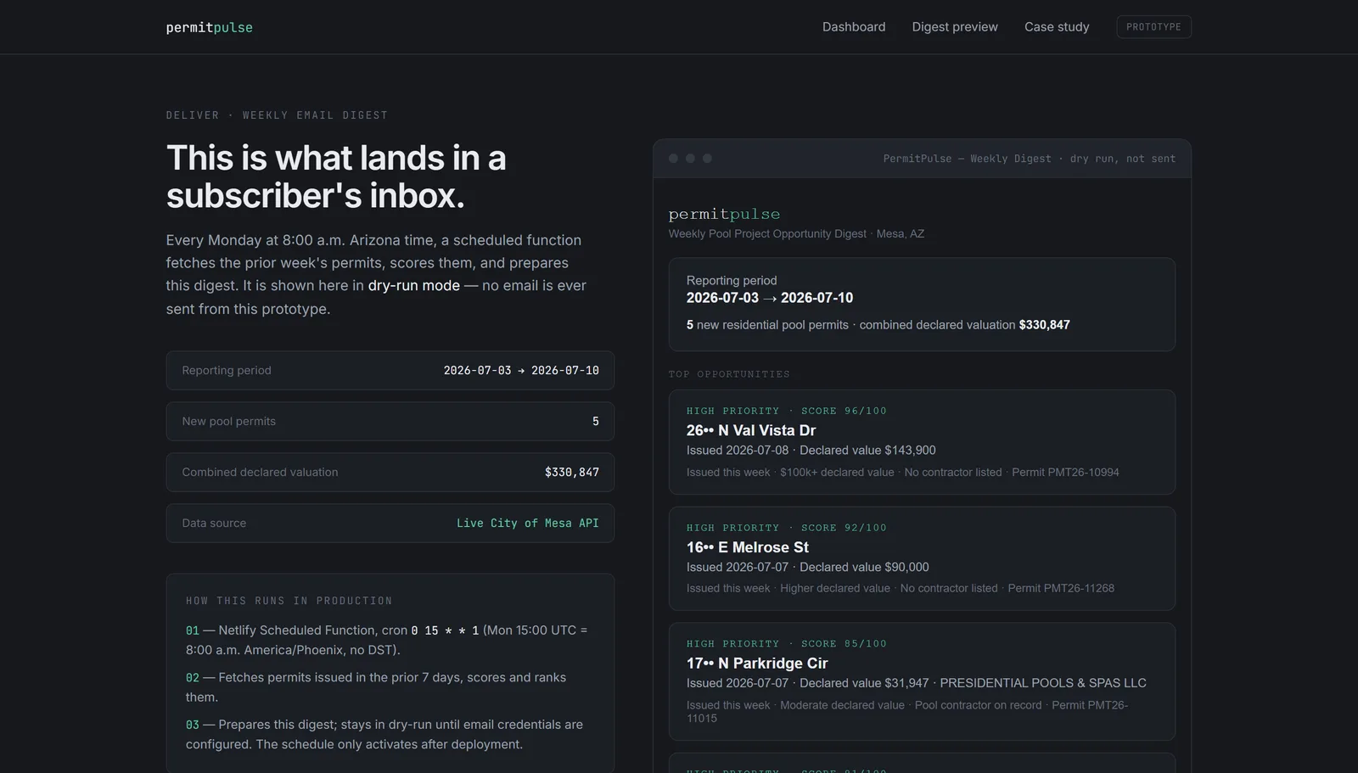Click Live City of Mesa API value
1358x773 pixels.
click(528, 524)
